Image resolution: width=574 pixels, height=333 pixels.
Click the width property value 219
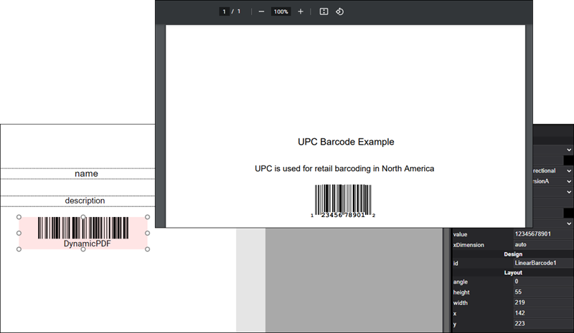[542, 303]
